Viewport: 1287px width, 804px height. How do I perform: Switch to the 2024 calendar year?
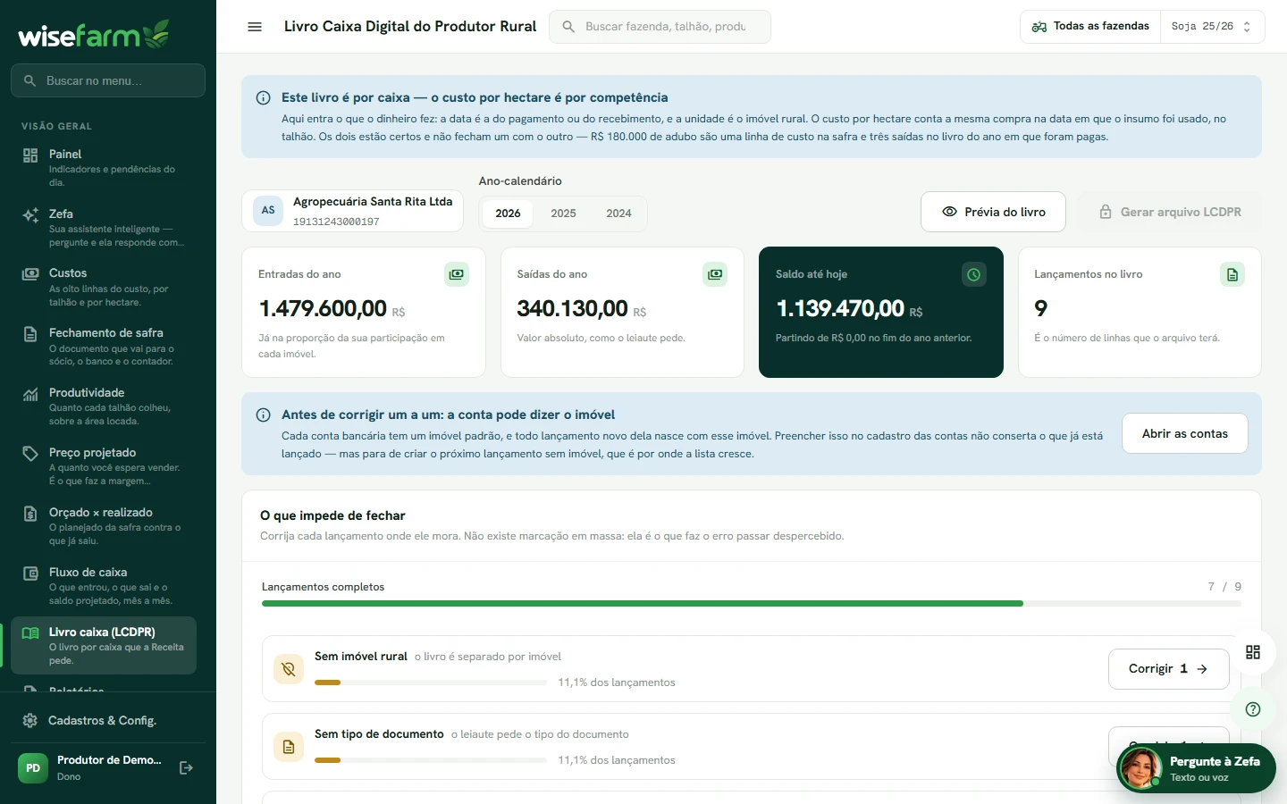(x=618, y=214)
